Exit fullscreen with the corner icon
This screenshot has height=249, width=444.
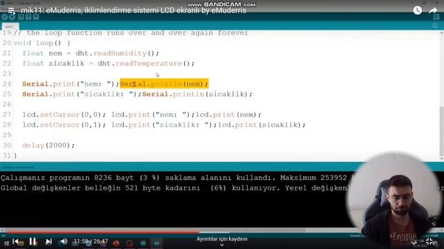[429, 241]
